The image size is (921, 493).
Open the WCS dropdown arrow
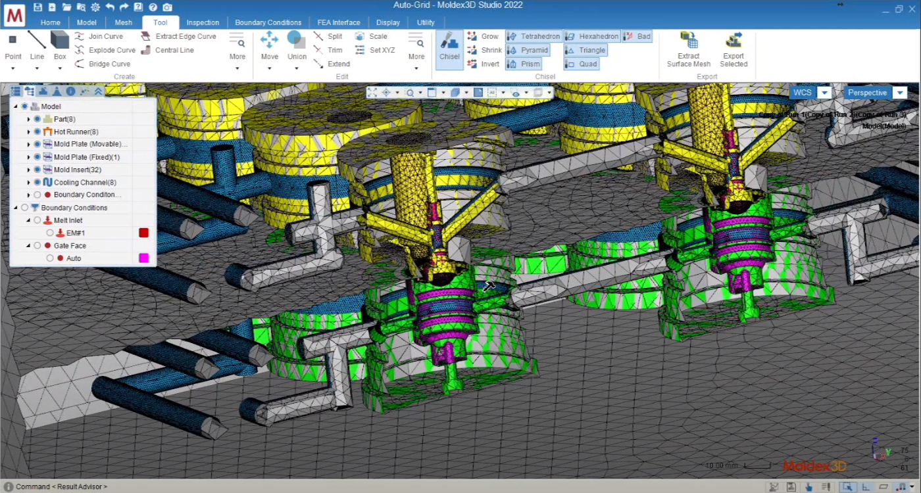tap(825, 93)
